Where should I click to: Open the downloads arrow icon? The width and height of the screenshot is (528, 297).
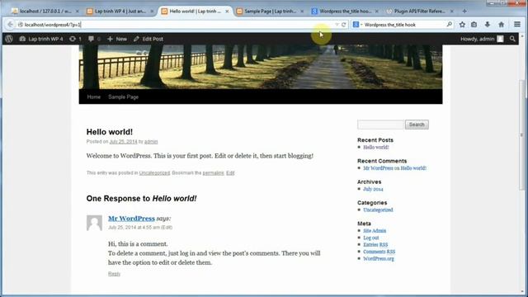pos(488,25)
